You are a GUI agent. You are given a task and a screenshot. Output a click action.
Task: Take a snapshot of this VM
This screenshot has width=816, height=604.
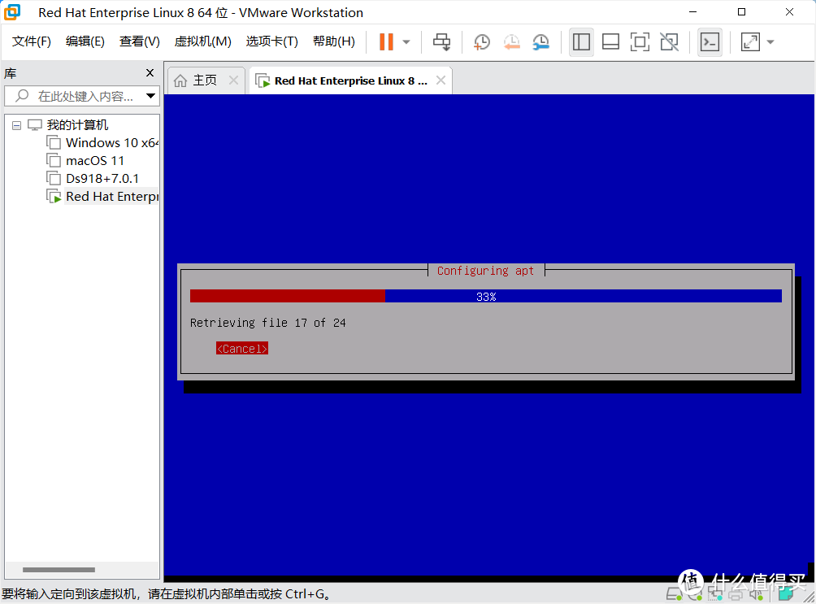coord(482,42)
